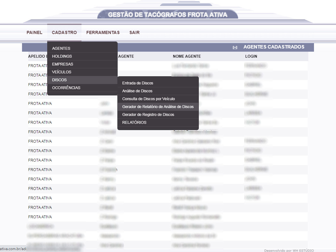Click SAIR to log out
The height and width of the screenshot is (252, 336).
134,32
